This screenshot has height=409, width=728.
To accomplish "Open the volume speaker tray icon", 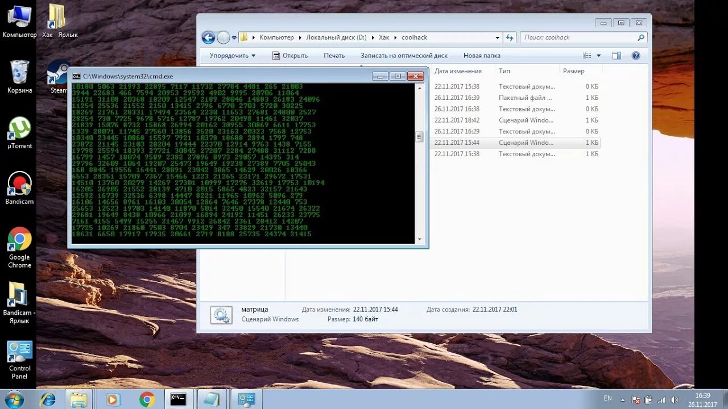I will coord(675,400).
